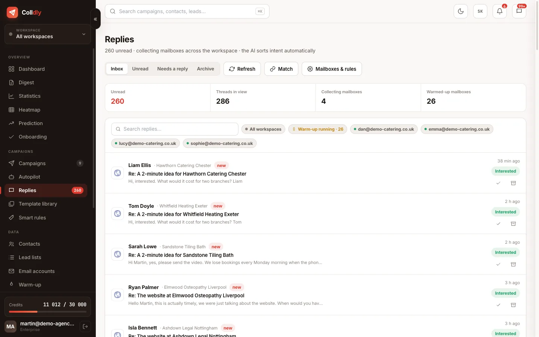Open notifications bell icon

pos(500,11)
